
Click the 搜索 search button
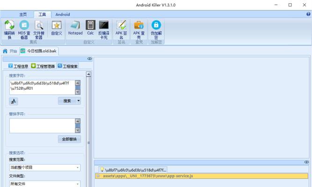click(67, 101)
